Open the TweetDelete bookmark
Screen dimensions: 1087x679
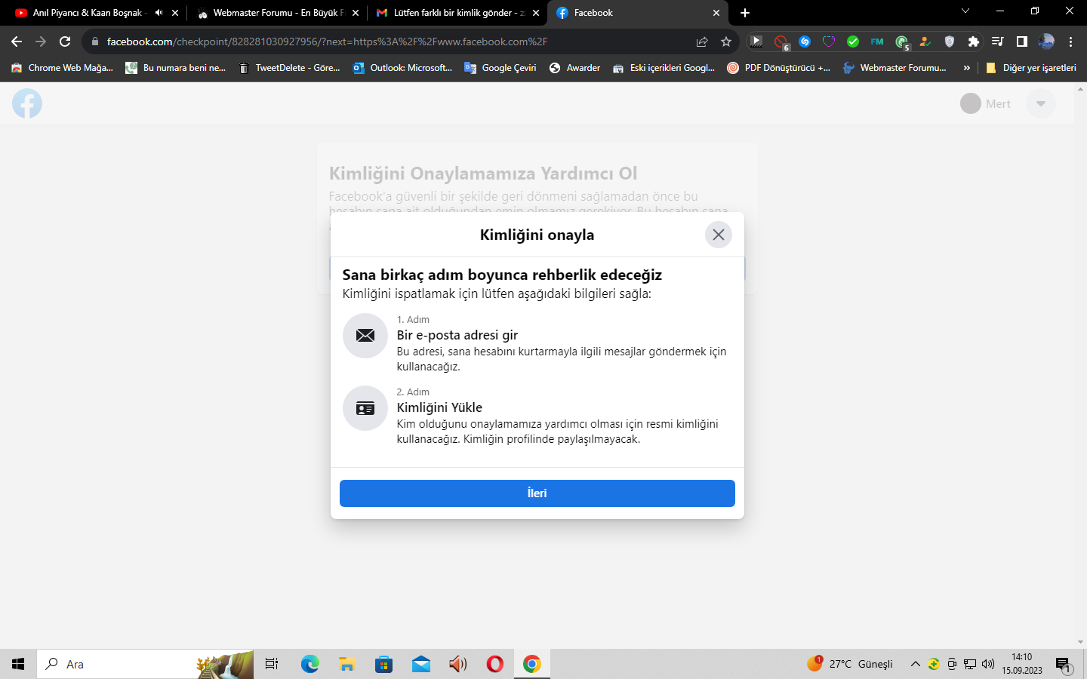[289, 68]
